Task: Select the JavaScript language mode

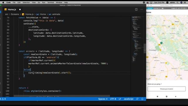Action: (x=128, y=99)
